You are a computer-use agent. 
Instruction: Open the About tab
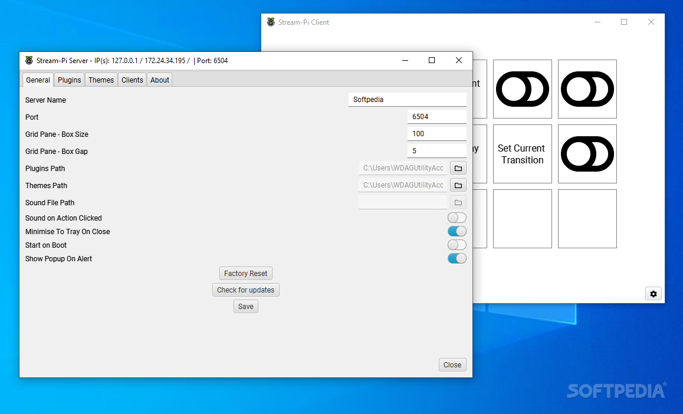(x=160, y=80)
